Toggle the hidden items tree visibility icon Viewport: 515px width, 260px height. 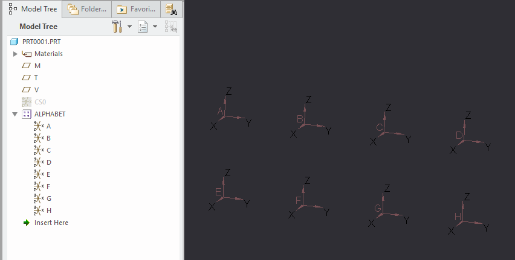pos(170,27)
